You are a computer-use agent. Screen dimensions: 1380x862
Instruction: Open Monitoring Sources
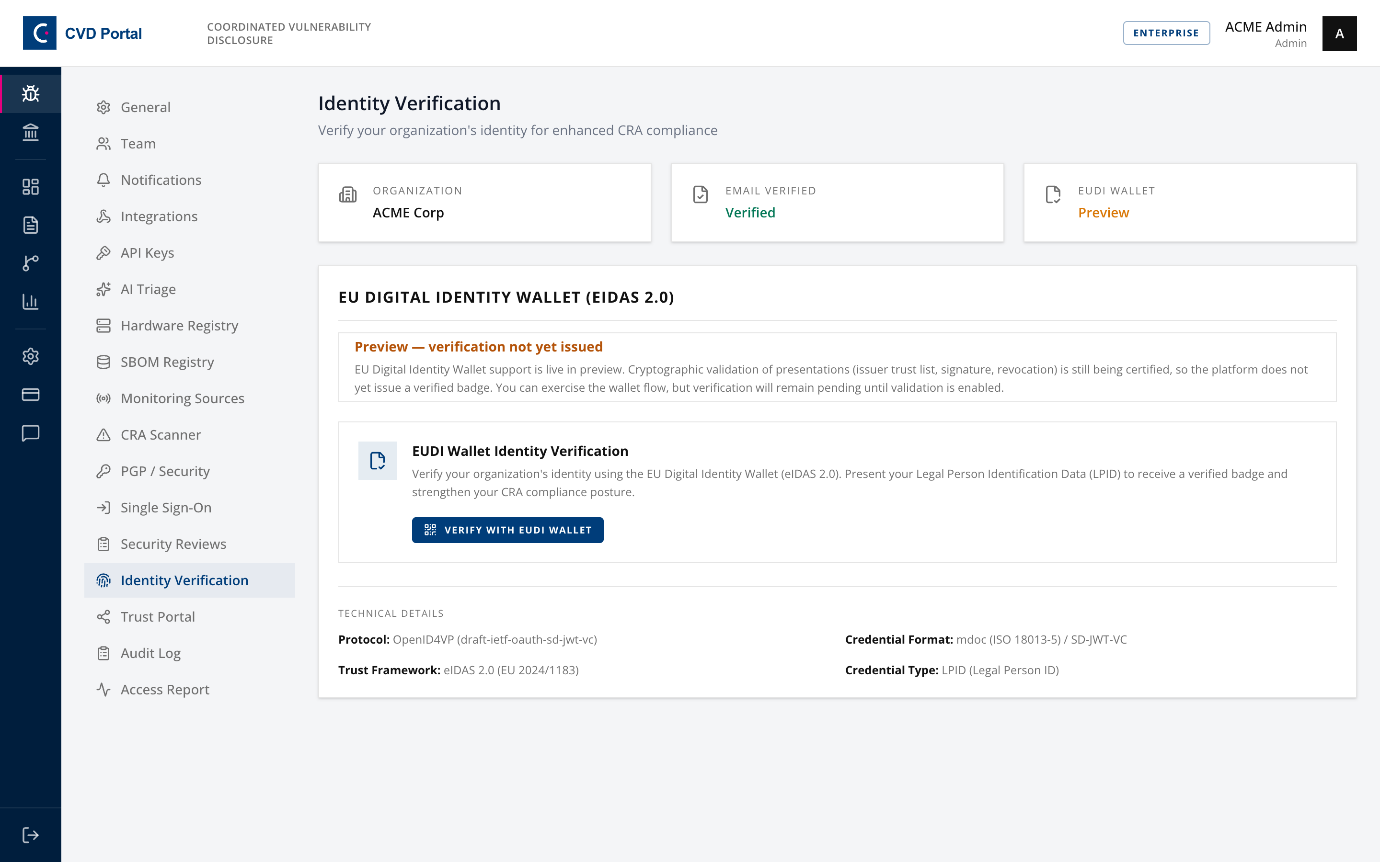click(189, 398)
